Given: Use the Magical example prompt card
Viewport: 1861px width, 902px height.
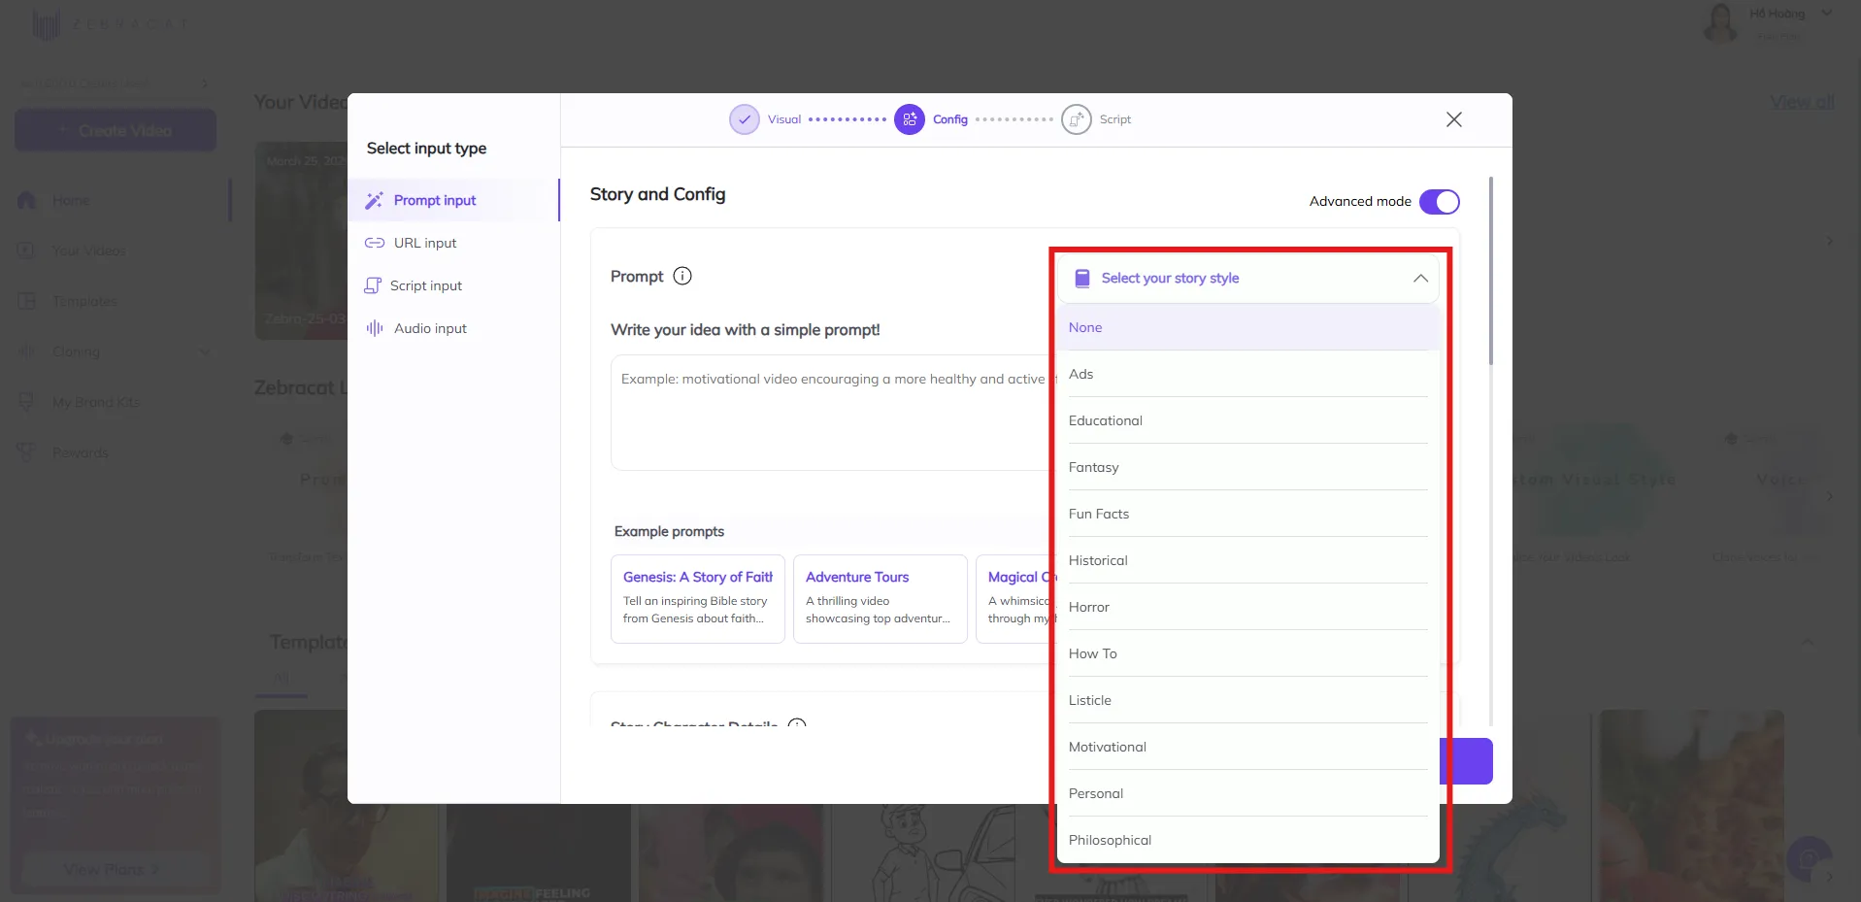Looking at the screenshot, I should [1016, 599].
